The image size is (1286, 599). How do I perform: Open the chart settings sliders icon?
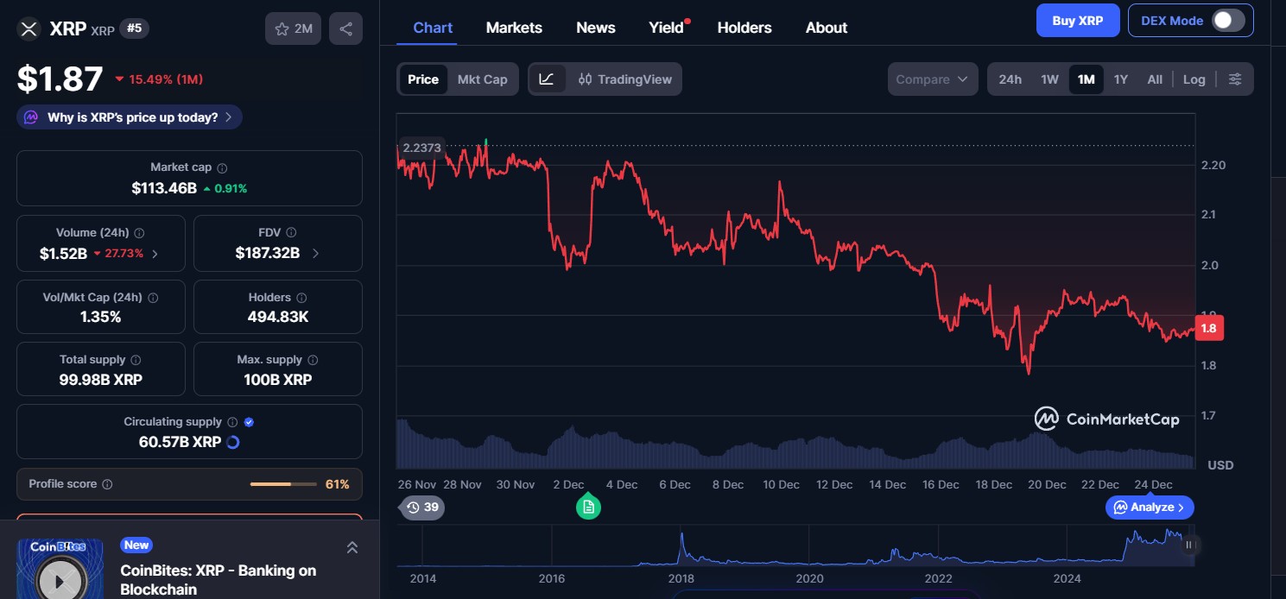pyautogui.click(x=1235, y=79)
